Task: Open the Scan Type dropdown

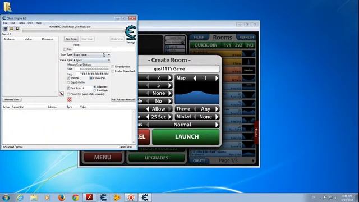Action: [x=92, y=55]
